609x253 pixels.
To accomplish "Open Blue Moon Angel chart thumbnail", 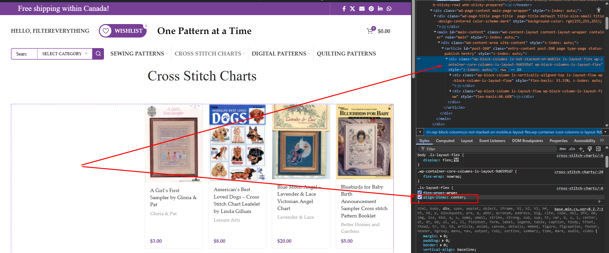I will [301, 142].
